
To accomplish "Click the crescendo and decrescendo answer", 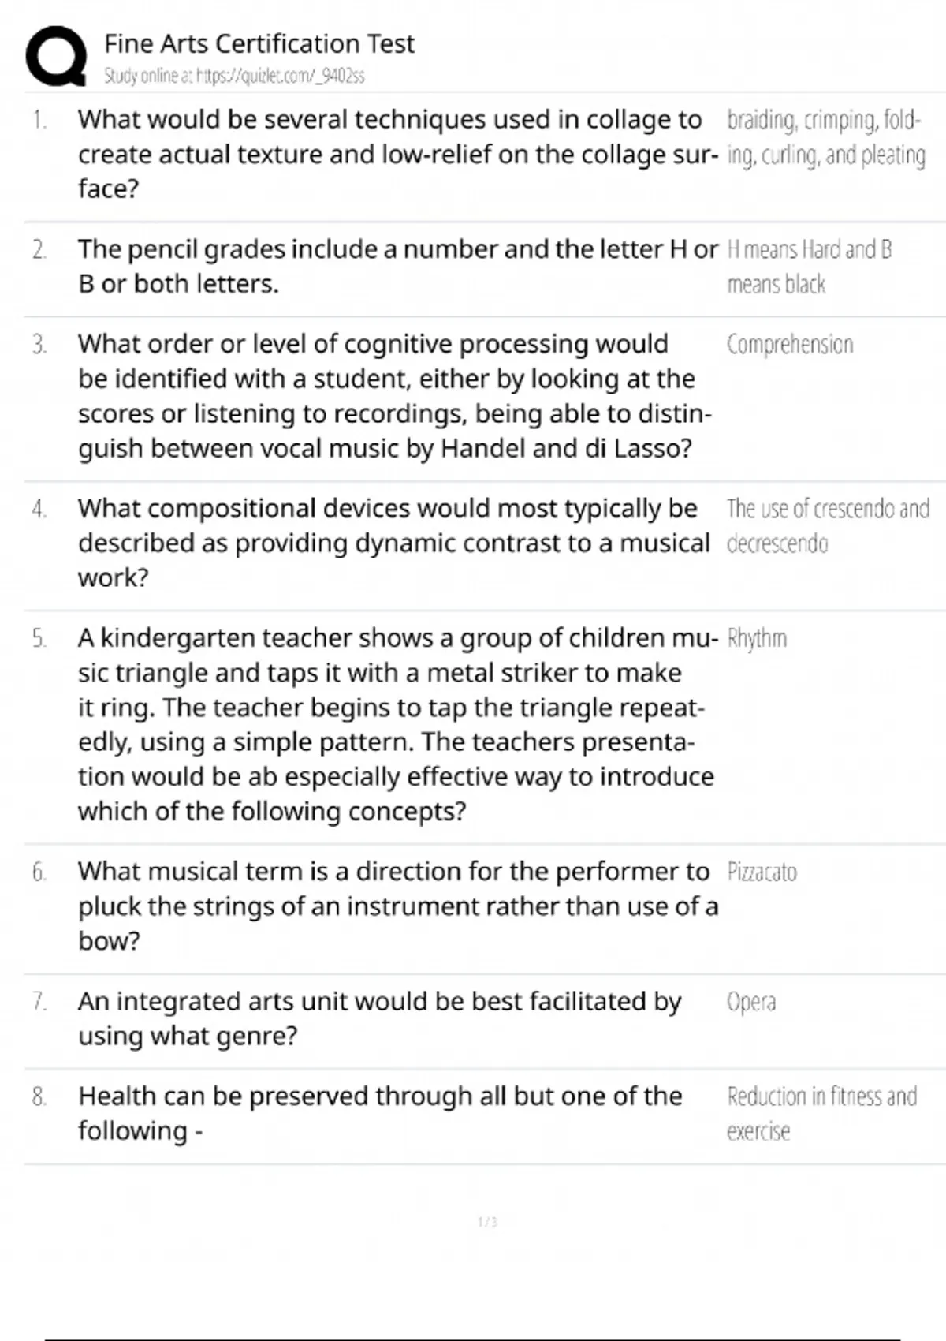I will pyautogui.click(x=827, y=525).
